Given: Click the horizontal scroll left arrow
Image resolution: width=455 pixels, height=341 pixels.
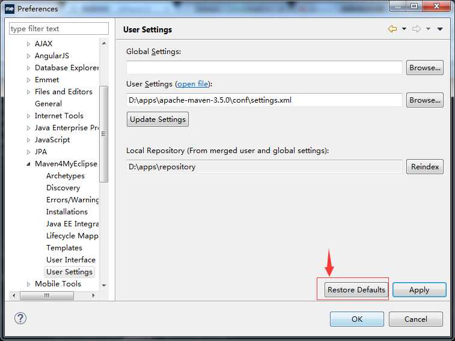Looking at the screenshot, I should click(14, 295).
